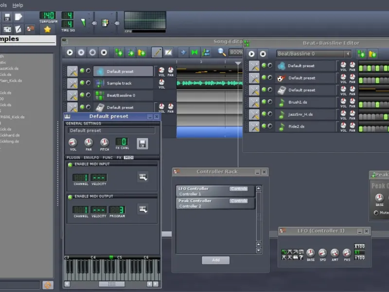Open track tools for Sample track
This screenshot has height=292, width=389.
point(72,83)
